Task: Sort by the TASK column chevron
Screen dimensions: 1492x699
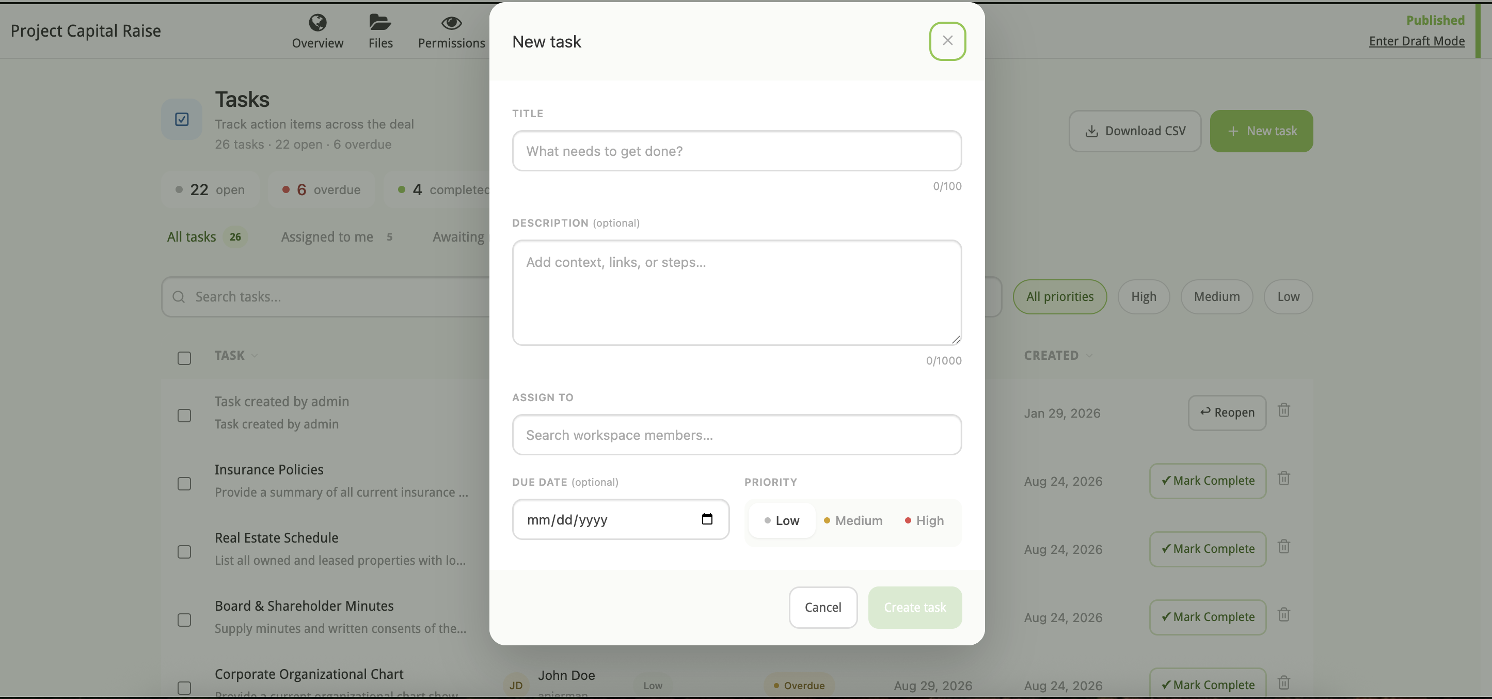Action: pyautogui.click(x=255, y=356)
